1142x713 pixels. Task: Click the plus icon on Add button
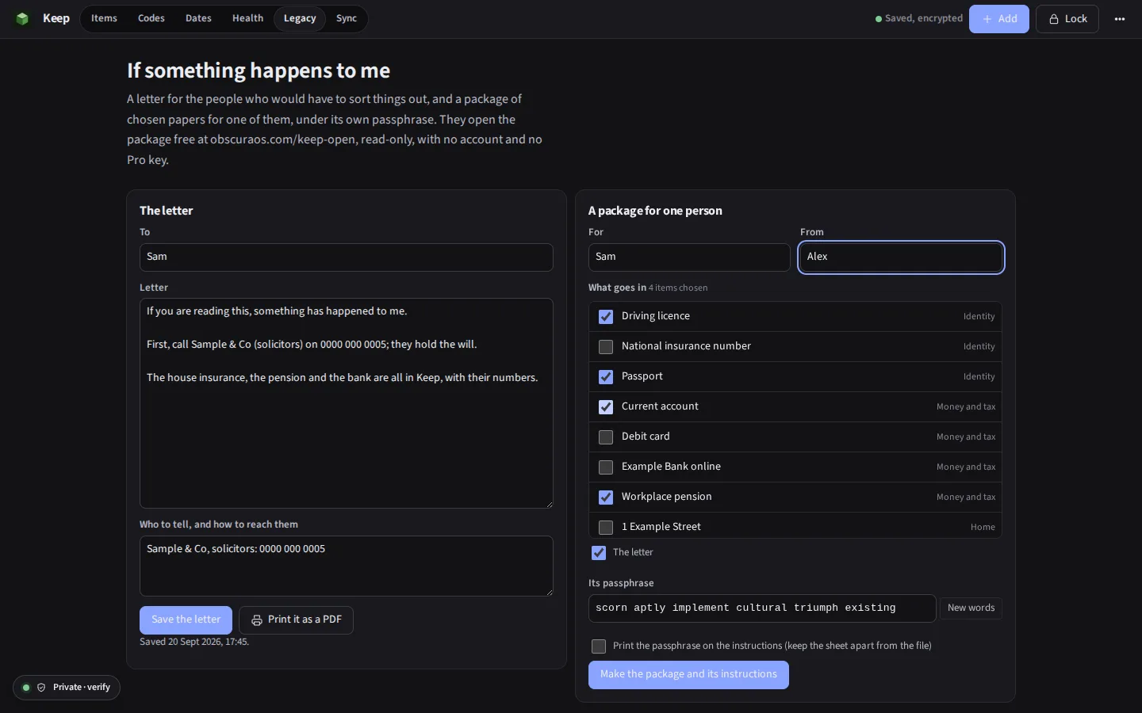[x=987, y=19]
